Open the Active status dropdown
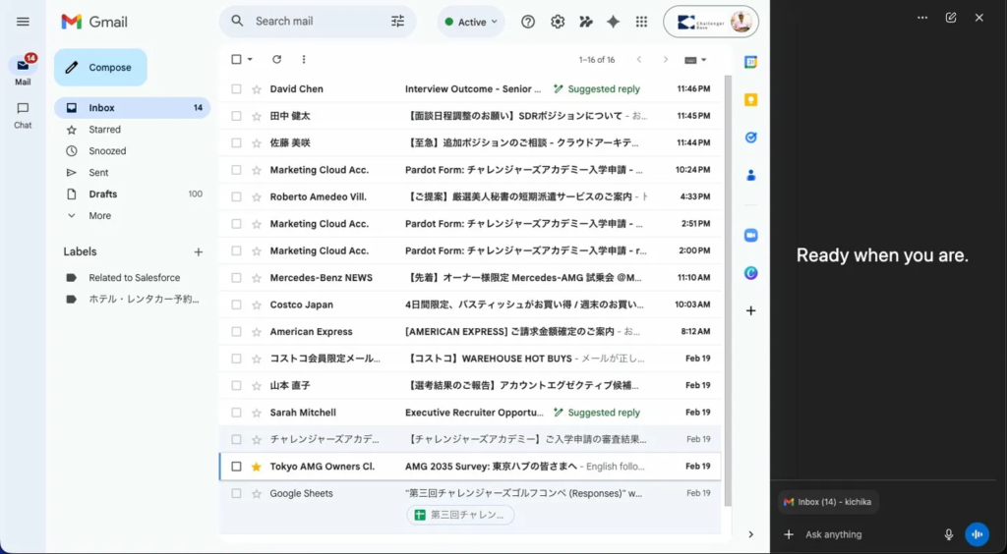Screen dimensions: 1007x554 pos(470,22)
